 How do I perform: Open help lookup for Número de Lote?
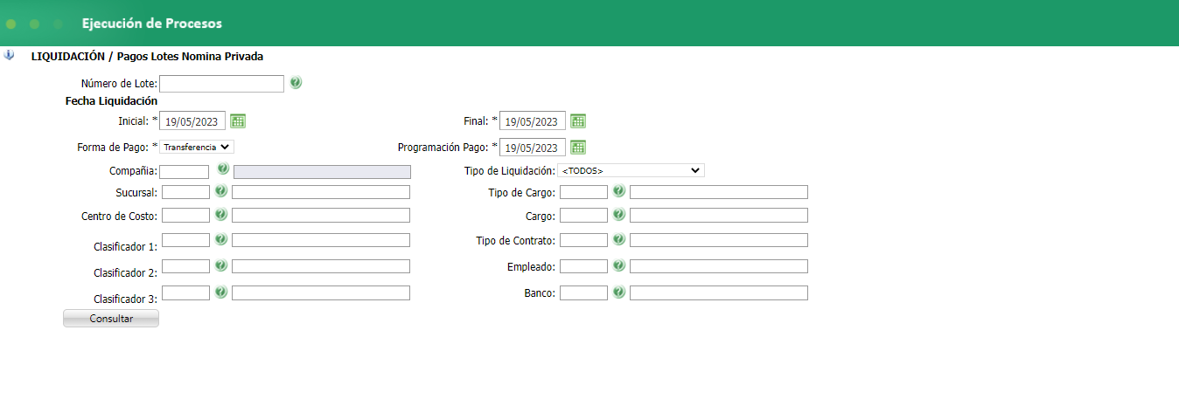tap(296, 83)
